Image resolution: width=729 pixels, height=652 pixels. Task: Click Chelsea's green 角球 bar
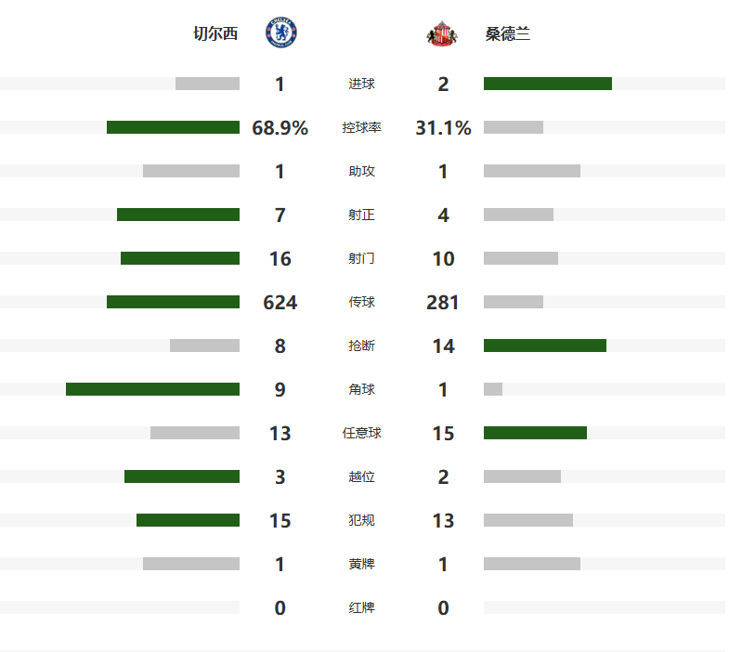[x=152, y=389]
